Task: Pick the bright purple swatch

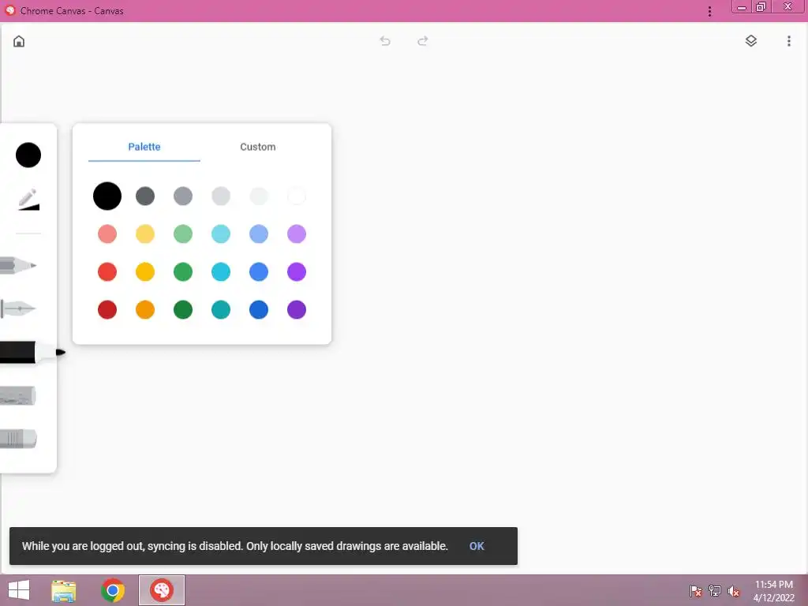Action: tap(297, 271)
